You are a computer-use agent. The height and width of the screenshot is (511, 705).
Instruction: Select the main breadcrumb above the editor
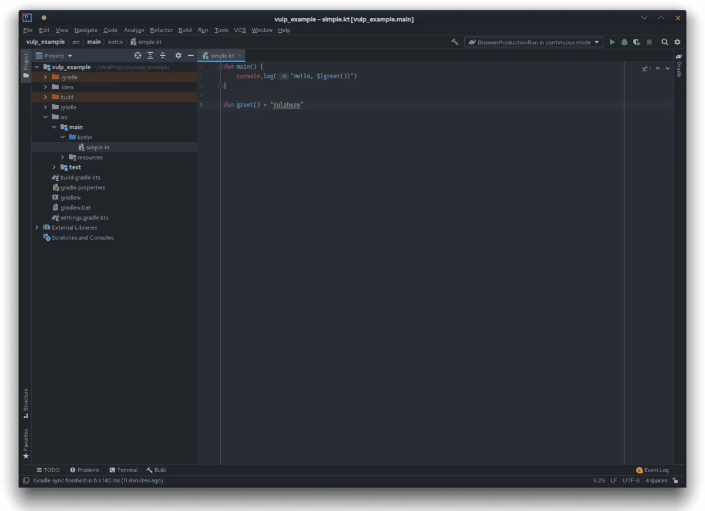(x=93, y=42)
